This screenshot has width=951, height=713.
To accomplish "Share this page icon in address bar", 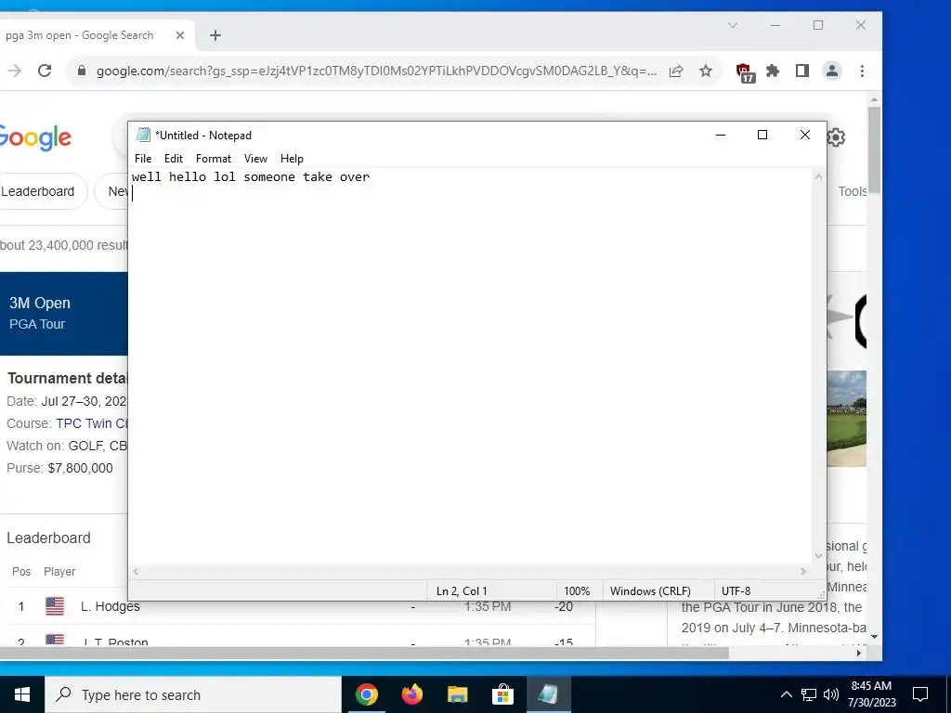I will pos(676,71).
